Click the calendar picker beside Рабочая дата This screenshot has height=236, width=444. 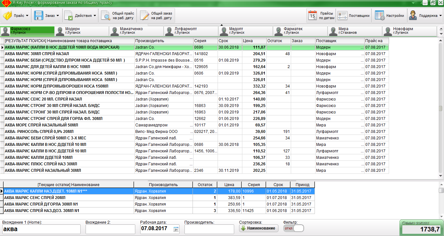[x=176, y=229]
